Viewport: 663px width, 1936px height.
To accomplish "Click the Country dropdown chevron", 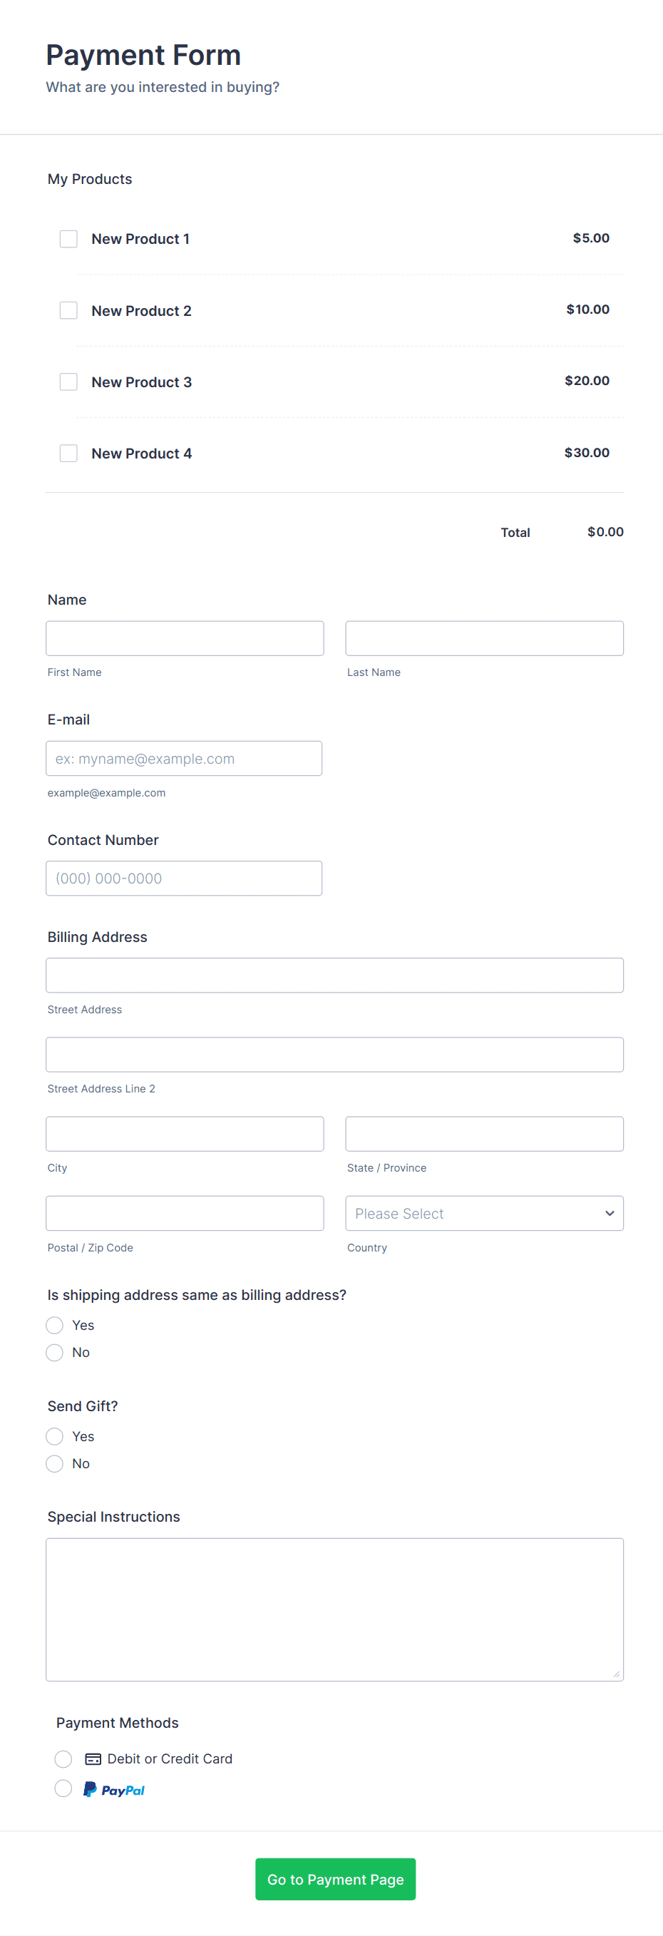I will 608,1213.
